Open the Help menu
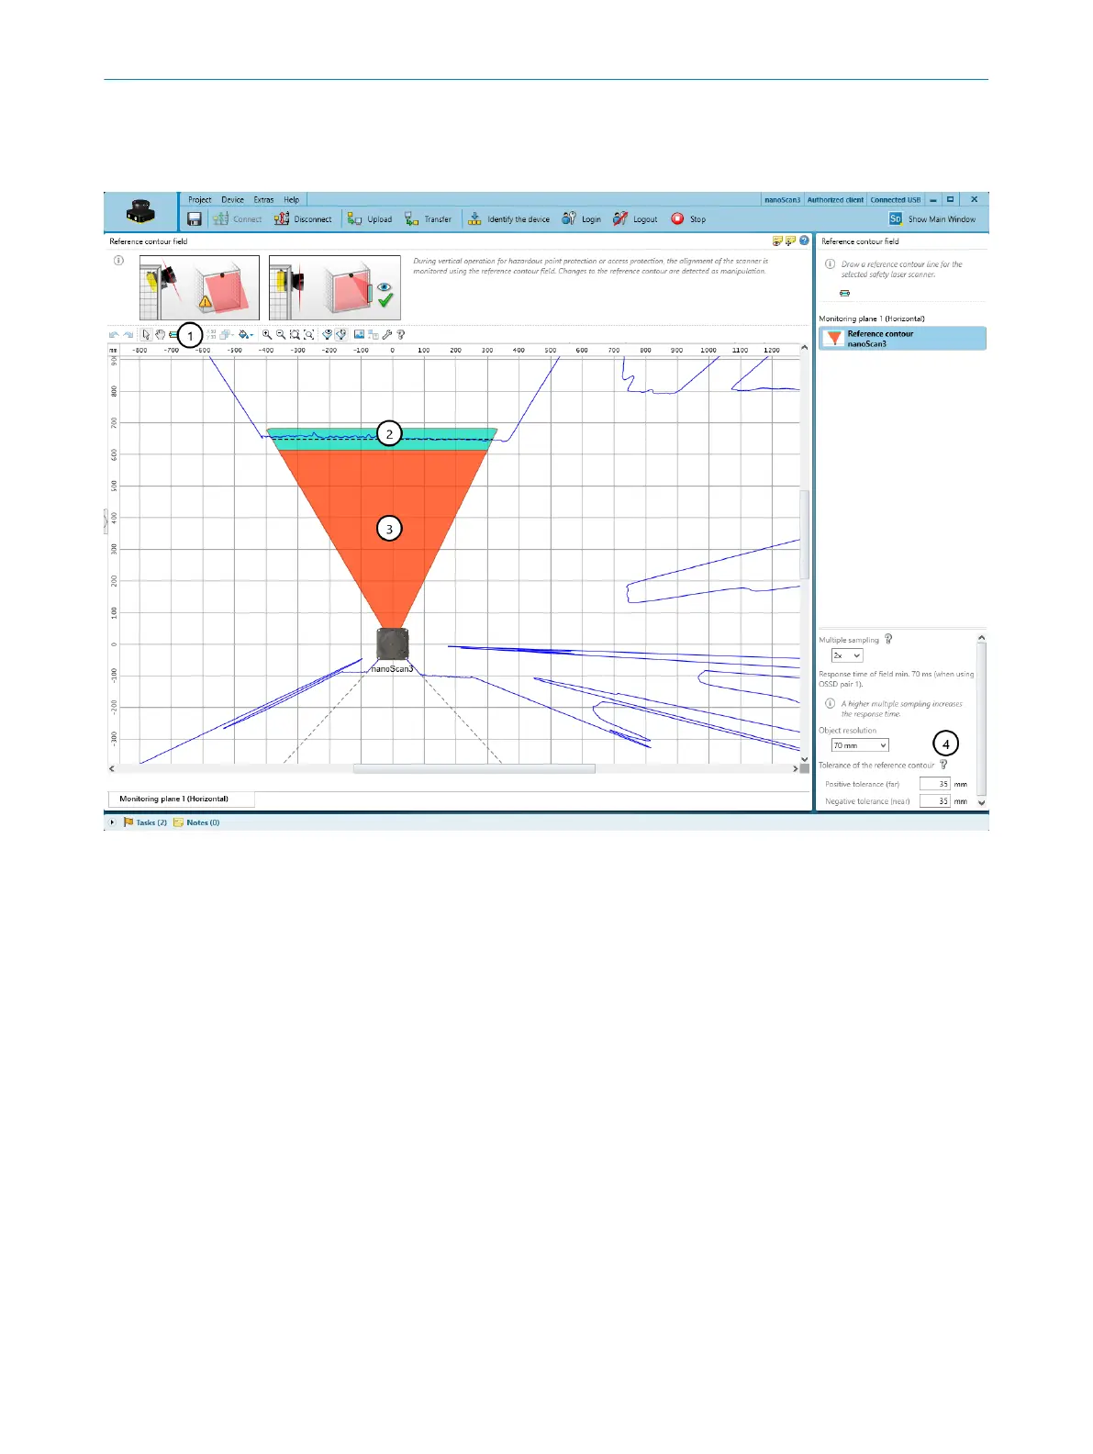Image resolution: width=1093 pixels, height=1454 pixels. pos(291,199)
